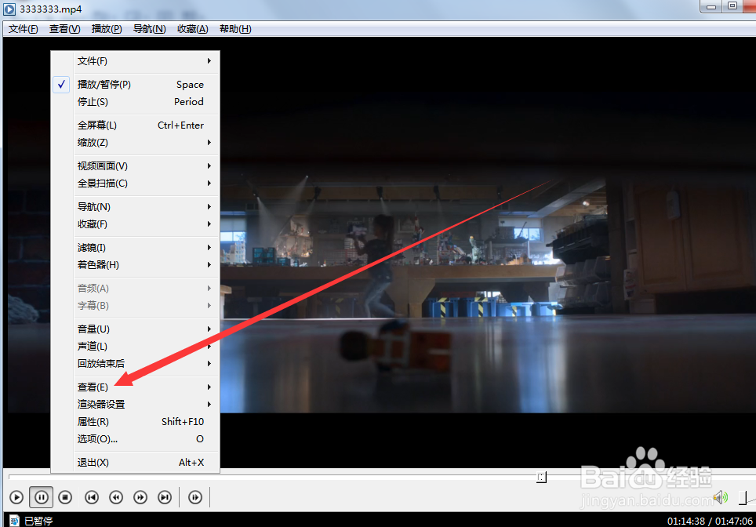Expand the 收藏(F) context submenu
This screenshot has width=756, height=527.
135,224
